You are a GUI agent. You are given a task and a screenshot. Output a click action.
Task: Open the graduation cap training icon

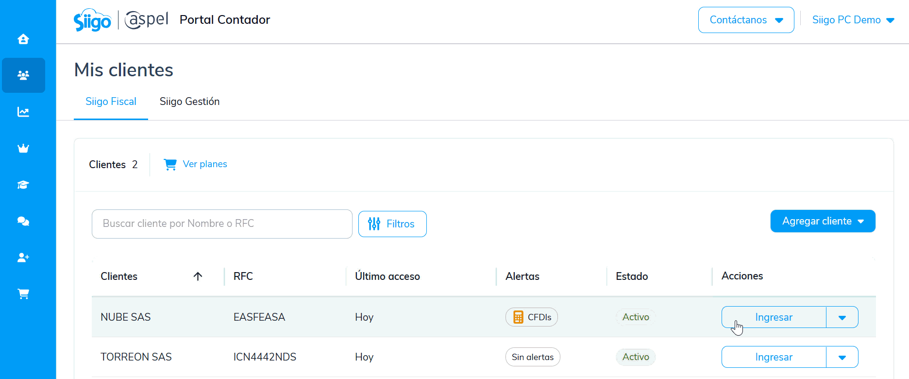coord(23,185)
